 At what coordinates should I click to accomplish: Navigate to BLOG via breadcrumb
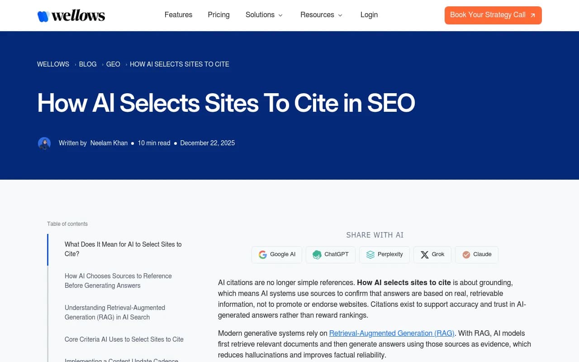87,64
